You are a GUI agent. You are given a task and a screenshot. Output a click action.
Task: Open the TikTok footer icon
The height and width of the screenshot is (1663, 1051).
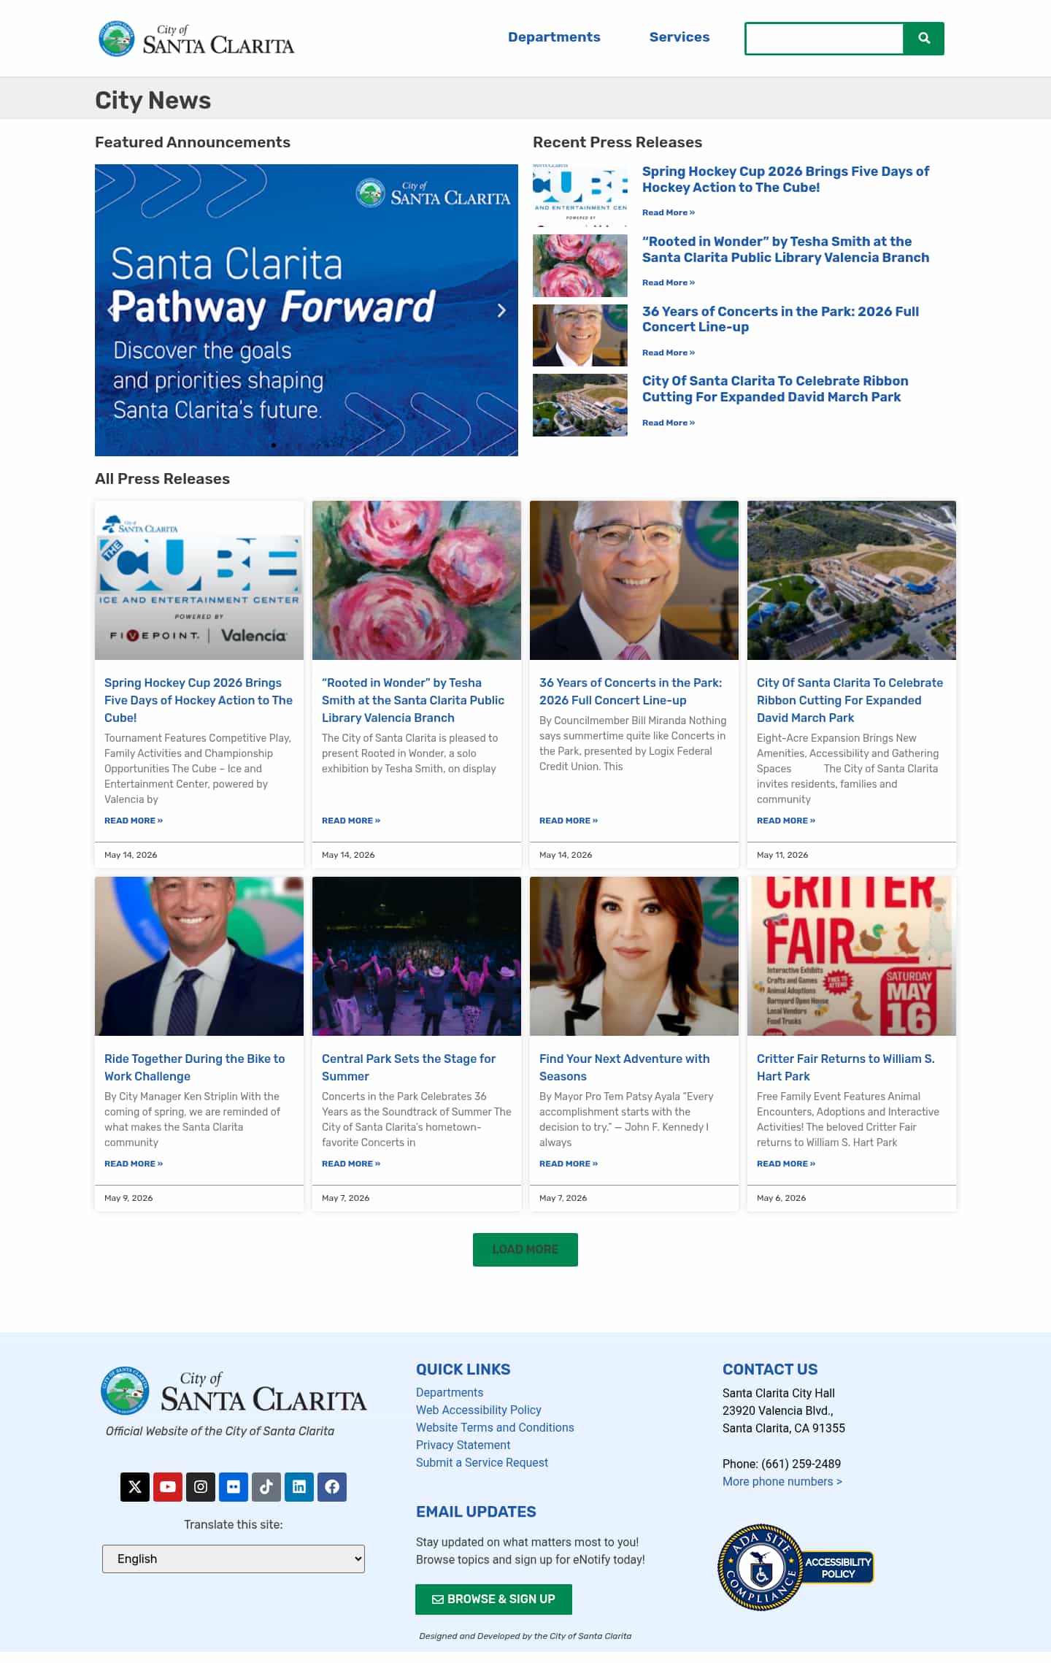(266, 1486)
